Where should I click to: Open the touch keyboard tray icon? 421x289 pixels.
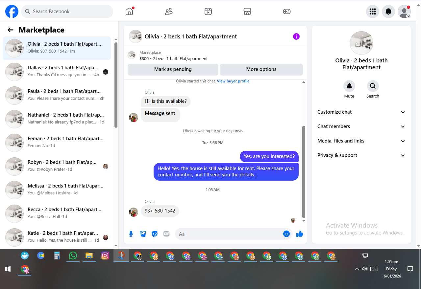(x=374, y=269)
